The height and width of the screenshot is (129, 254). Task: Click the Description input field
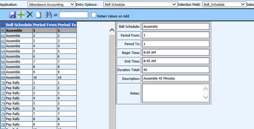[176, 78]
